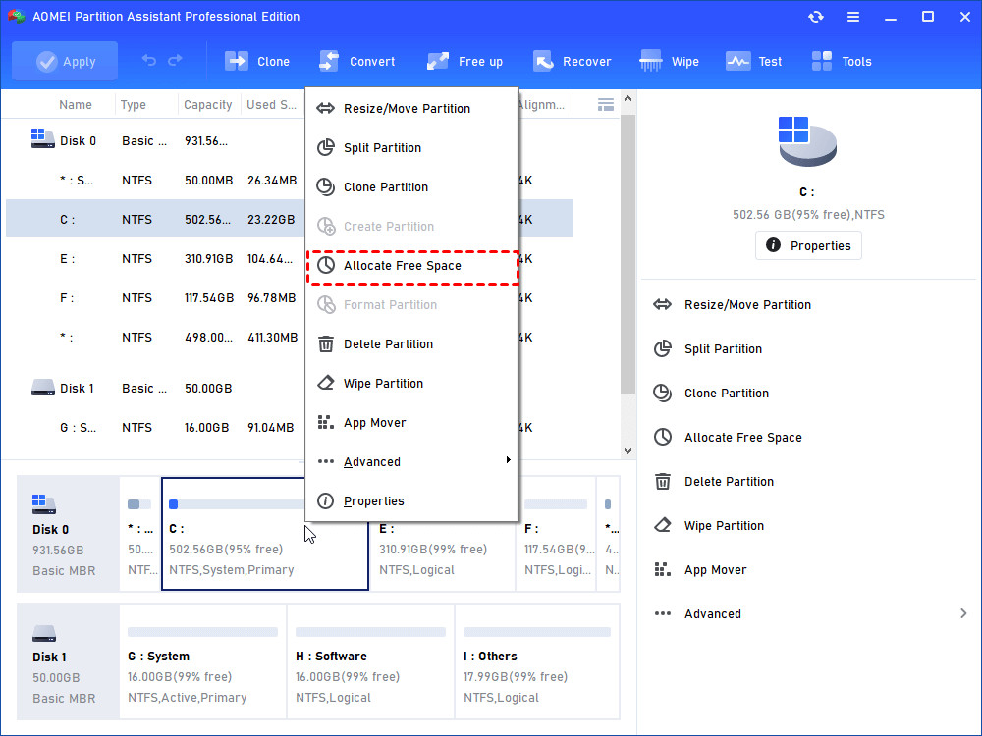Click the Properties button under C:
982x736 pixels.
(808, 245)
